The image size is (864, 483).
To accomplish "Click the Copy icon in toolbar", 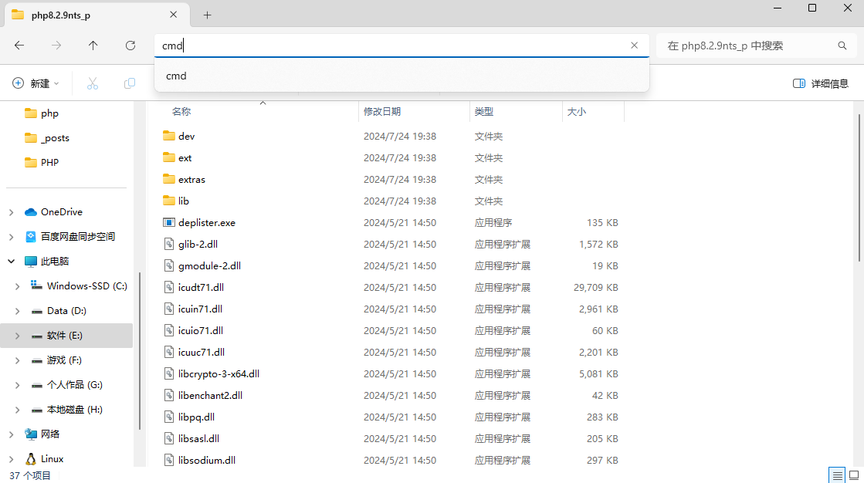I will click(130, 83).
